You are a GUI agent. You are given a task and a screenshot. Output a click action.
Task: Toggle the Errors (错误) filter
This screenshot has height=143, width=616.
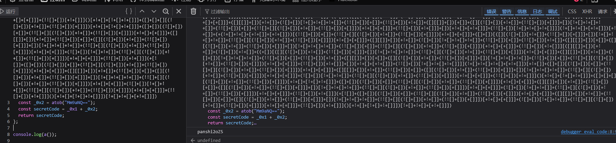[491, 12]
